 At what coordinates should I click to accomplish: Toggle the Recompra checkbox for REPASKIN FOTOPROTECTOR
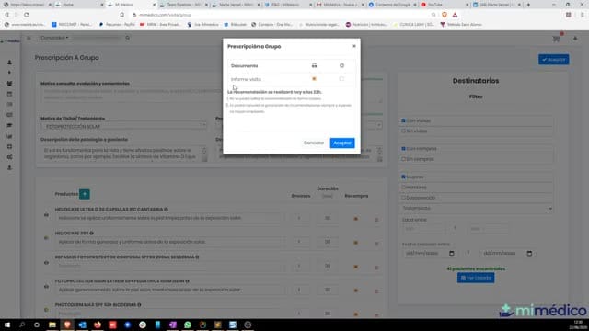pos(356,267)
